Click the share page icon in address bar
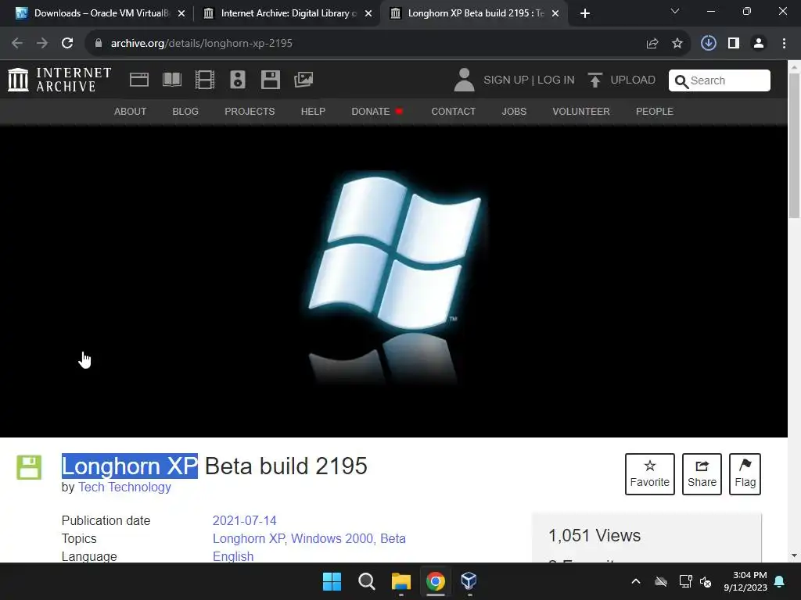 pyautogui.click(x=652, y=44)
